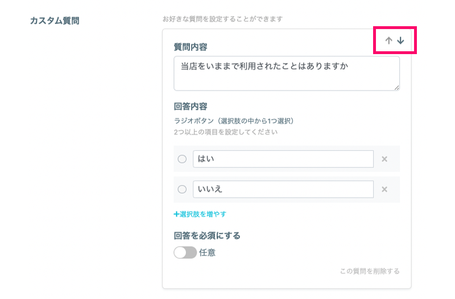Focus the はい option text field
The image size is (455, 299).
point(283,159)
